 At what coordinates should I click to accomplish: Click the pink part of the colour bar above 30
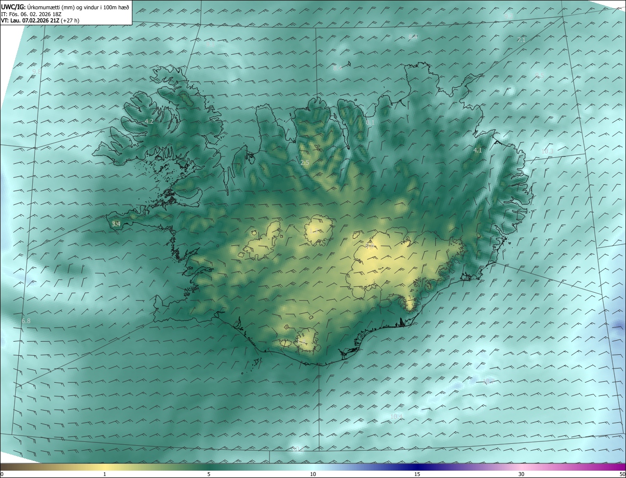(x=521, y=467)
